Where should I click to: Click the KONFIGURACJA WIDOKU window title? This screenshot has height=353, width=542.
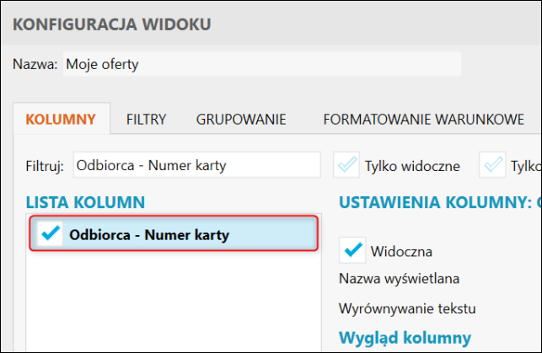click(x=112, y=24)
